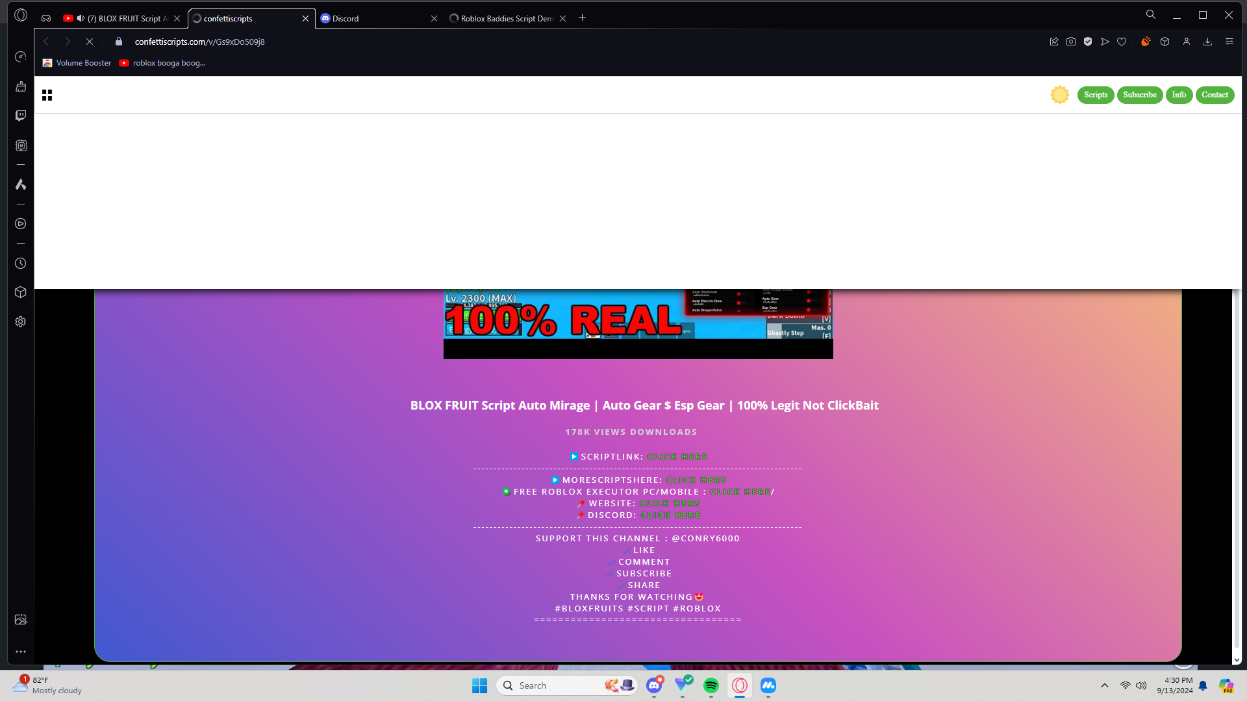
Task: Open the Twitch sidebar panel
Action: point(21,116)
